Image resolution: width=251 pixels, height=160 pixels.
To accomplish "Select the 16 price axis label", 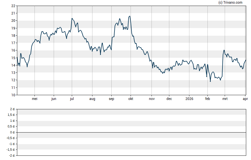I will point(13,50).
